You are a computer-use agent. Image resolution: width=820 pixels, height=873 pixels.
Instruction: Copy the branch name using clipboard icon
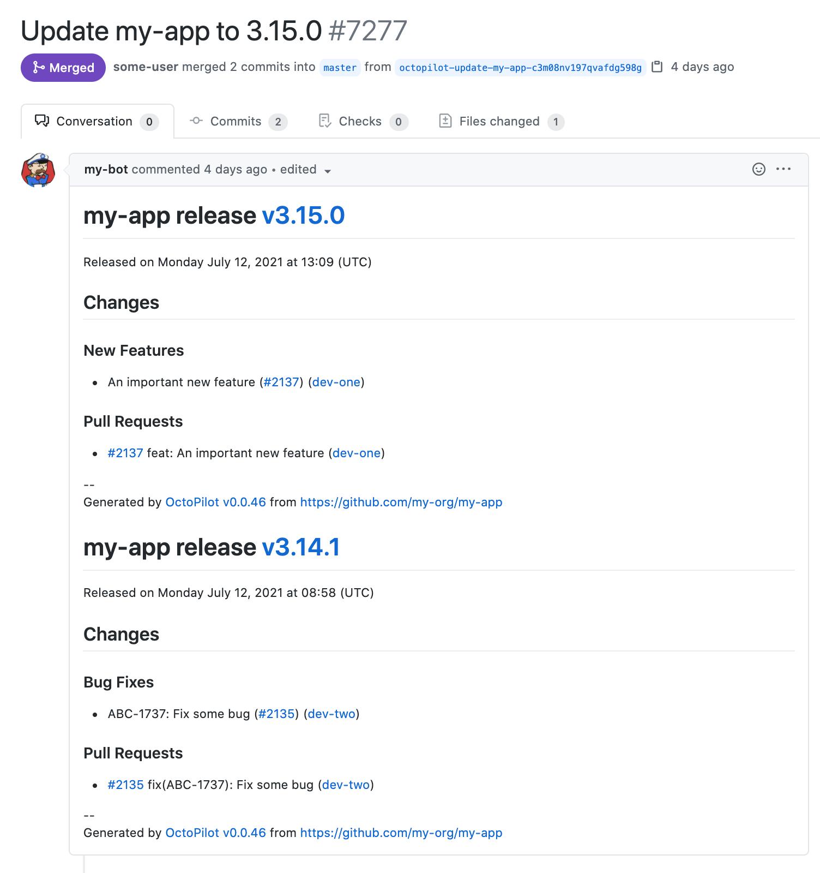click(658, 67)
